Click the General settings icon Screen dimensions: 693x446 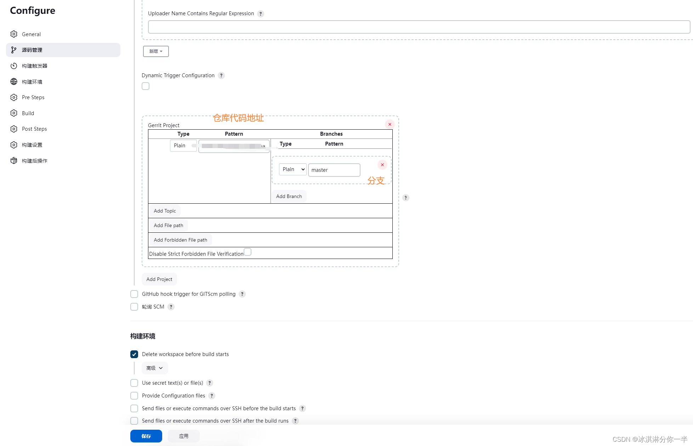pyautogui.click(x=14, y=34)
